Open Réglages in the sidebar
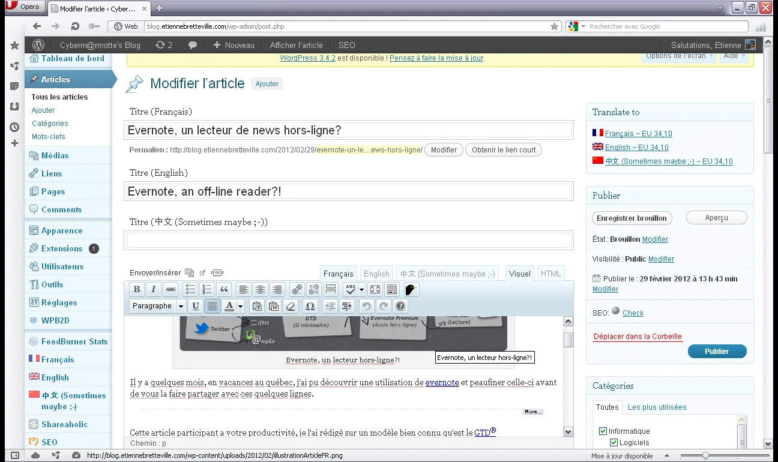Viewport: 778px width, 462px height. tap(59, 302)
